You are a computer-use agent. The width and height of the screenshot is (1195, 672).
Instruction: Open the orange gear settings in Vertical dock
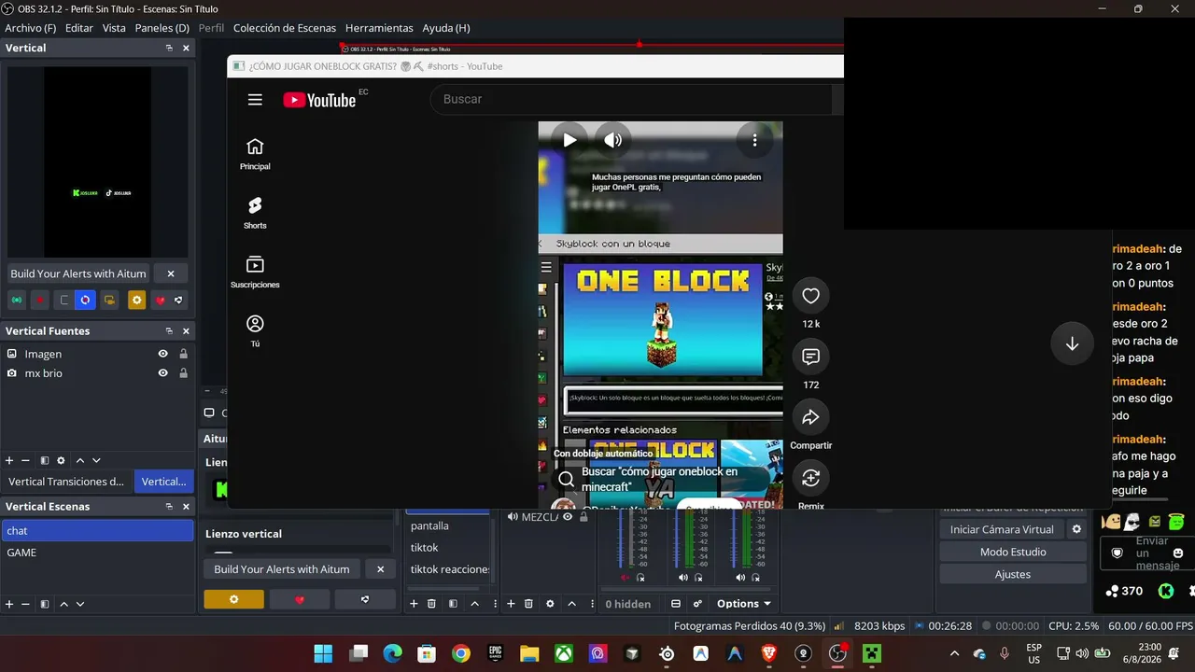136,300
